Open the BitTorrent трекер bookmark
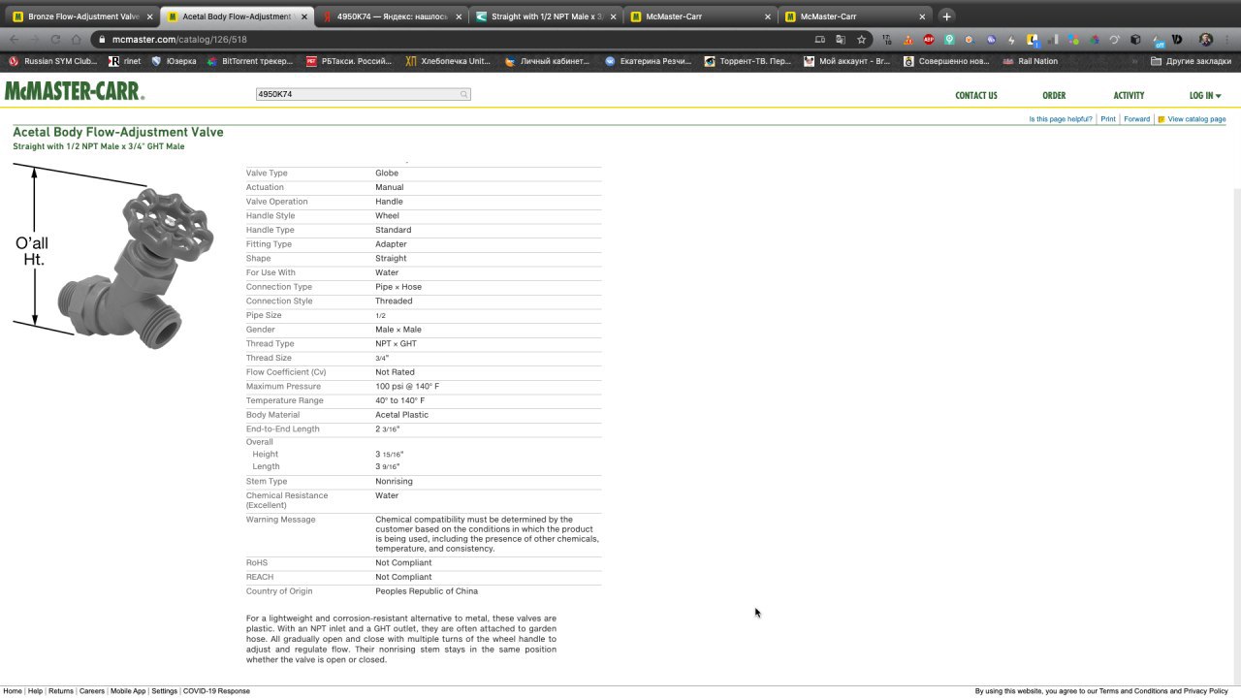Screen dimensions: 1241x698 pos(250,61)
